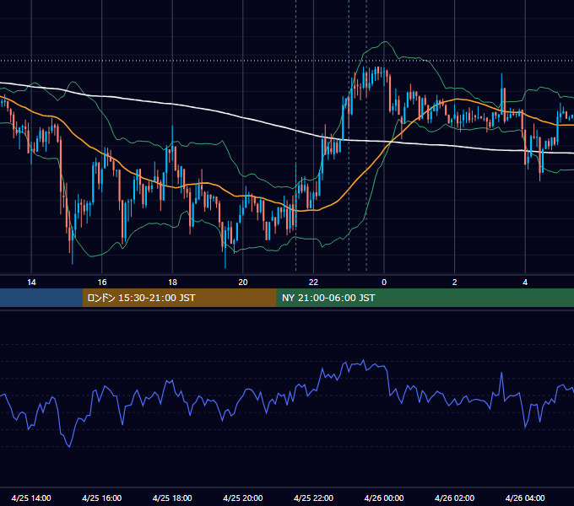Click the hour label 4 on the price chart axis
Viewport: 574px width, 506px height.
[525, 283]
